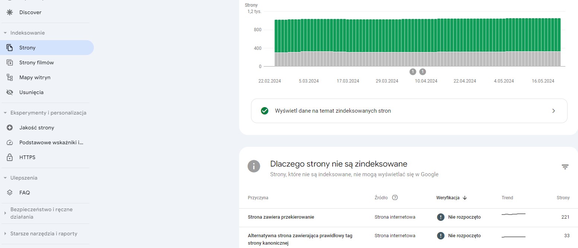Click the 221 pages count
The width and height of the screenshot is (578, 248).
tap(565, 217)
